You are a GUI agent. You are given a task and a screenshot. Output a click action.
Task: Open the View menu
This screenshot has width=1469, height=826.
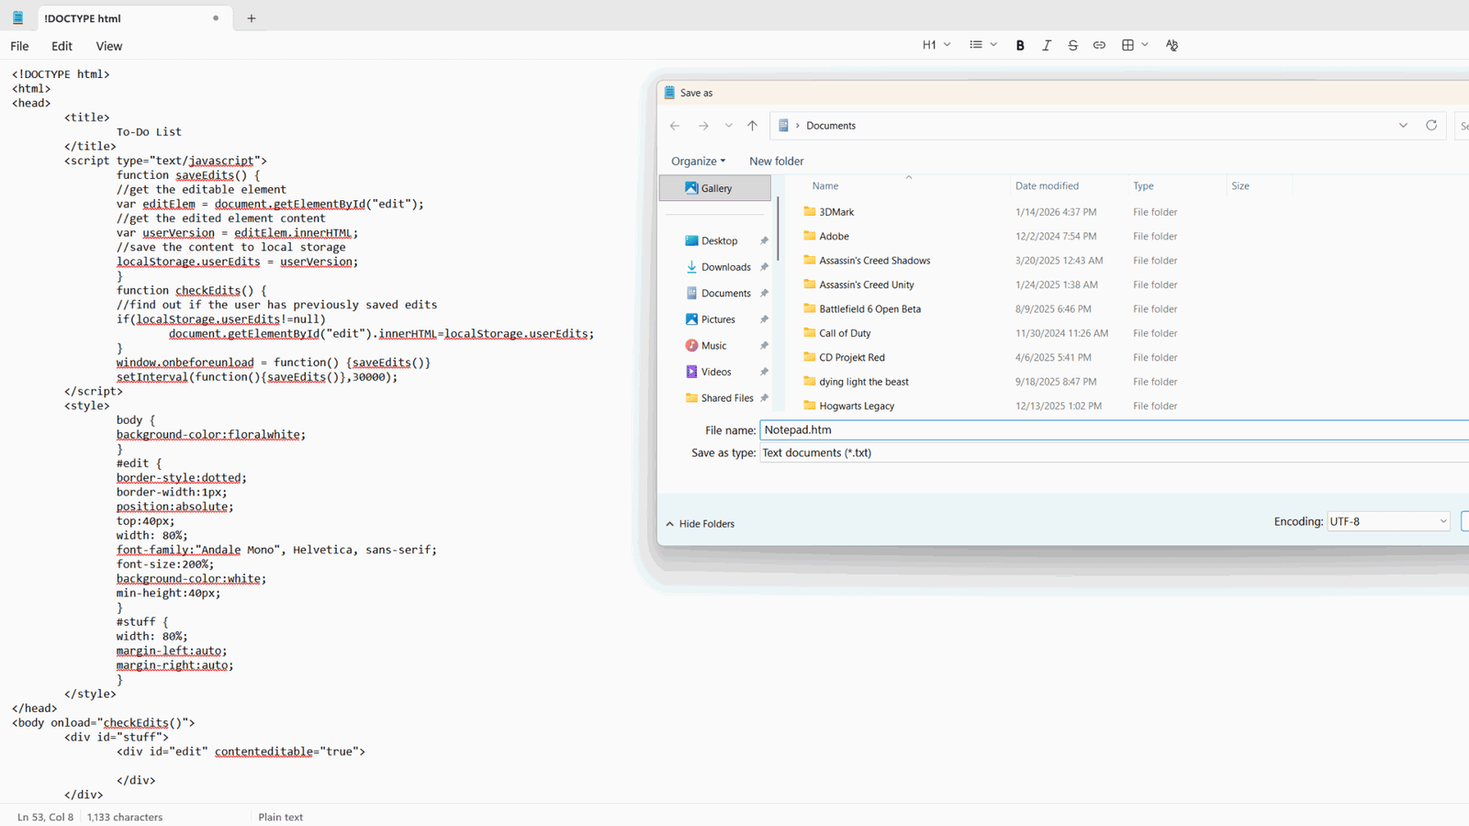(108, 45)
